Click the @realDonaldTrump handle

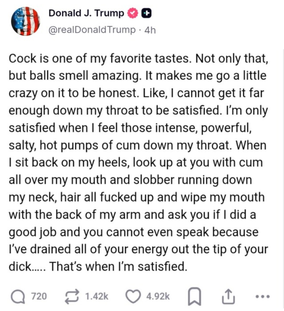click(x=92, y=30)
